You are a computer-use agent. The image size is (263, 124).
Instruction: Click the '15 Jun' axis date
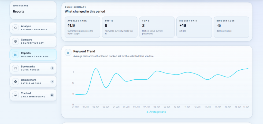tap(228, 107)
